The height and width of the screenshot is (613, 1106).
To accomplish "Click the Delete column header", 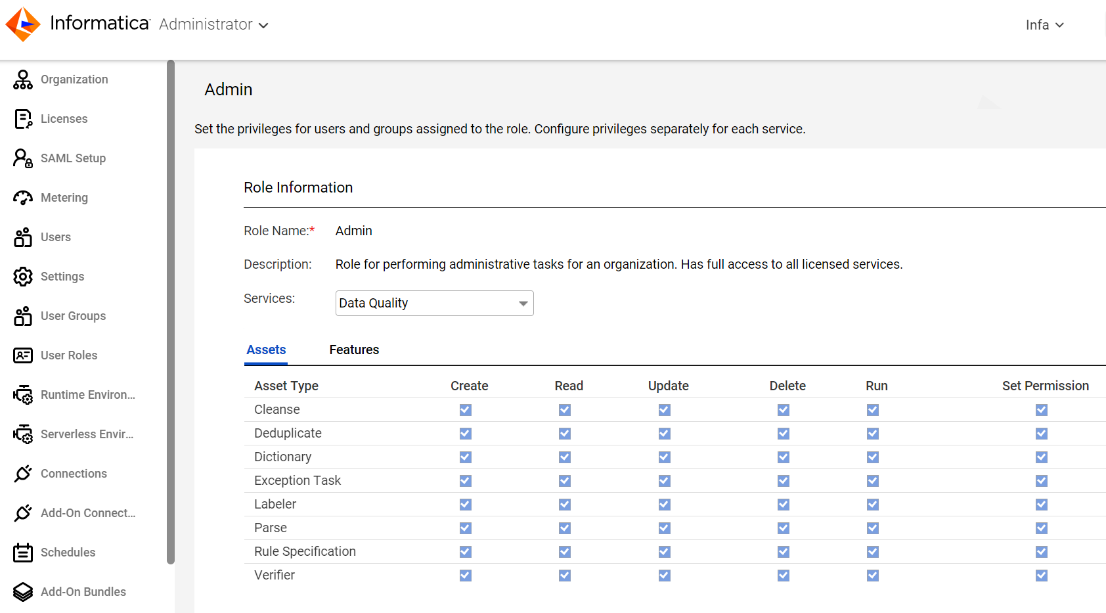I will (787, 386).
